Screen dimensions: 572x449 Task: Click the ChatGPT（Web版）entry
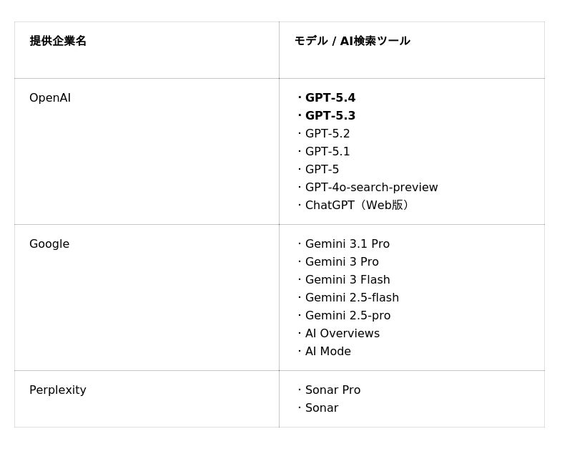tap(357, 206)
